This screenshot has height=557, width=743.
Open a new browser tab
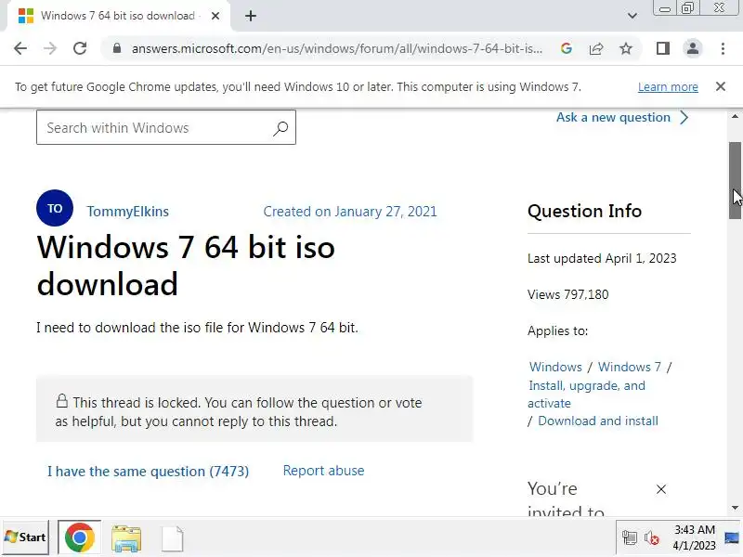tap(251, 16)
